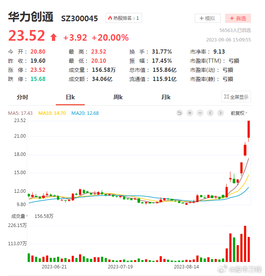Click the circulating value 115.91亿
Viewport: 265px width, 276px height.
pyautogui.click(x=164, y=79)
